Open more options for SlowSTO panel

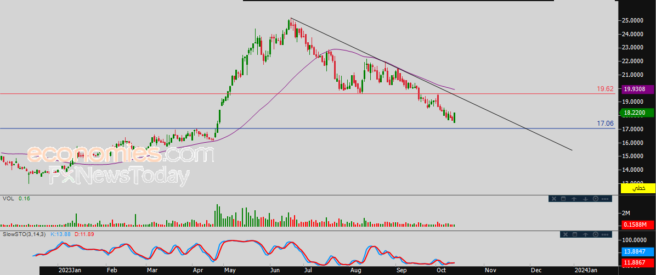pyautogui.click(x=606, y=234)
